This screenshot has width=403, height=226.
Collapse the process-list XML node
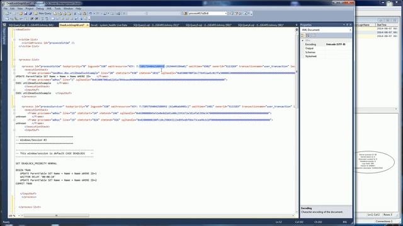[x=14, y=60]
